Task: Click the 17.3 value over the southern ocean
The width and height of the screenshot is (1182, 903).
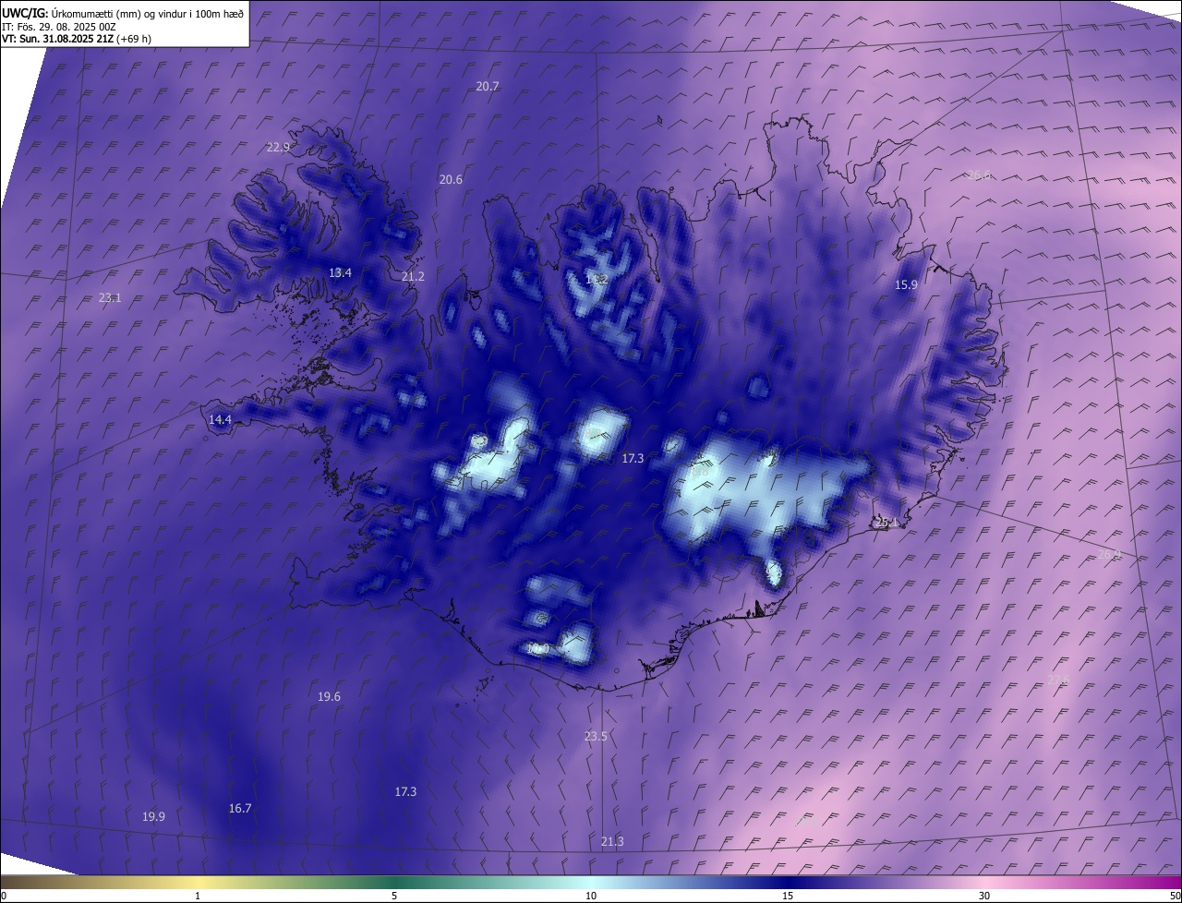Action: [x=405, y=791]
